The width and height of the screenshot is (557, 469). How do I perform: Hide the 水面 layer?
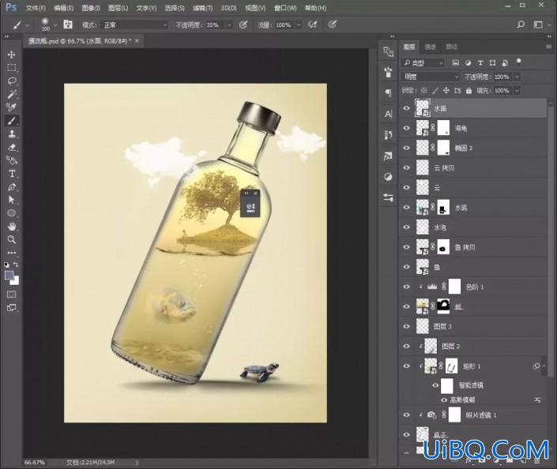(x=406, y=108)
